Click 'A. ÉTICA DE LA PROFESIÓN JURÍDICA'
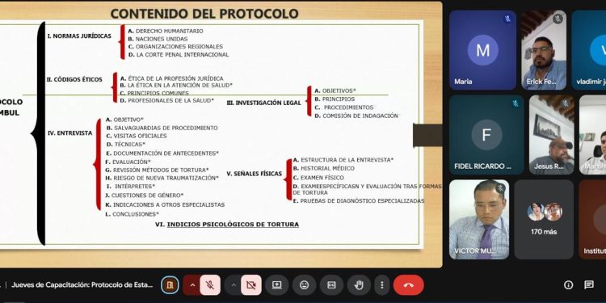 pyautogui.click(x=171, y=78)
